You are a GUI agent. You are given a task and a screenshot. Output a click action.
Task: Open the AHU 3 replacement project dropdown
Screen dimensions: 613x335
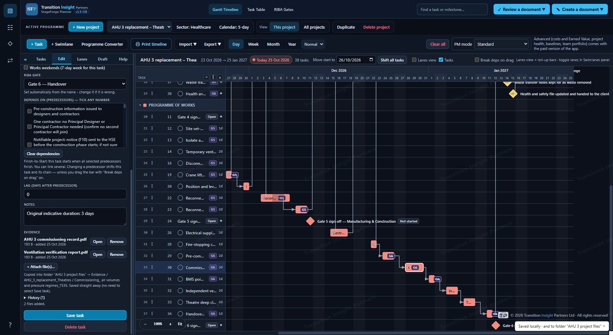point(140,27)
